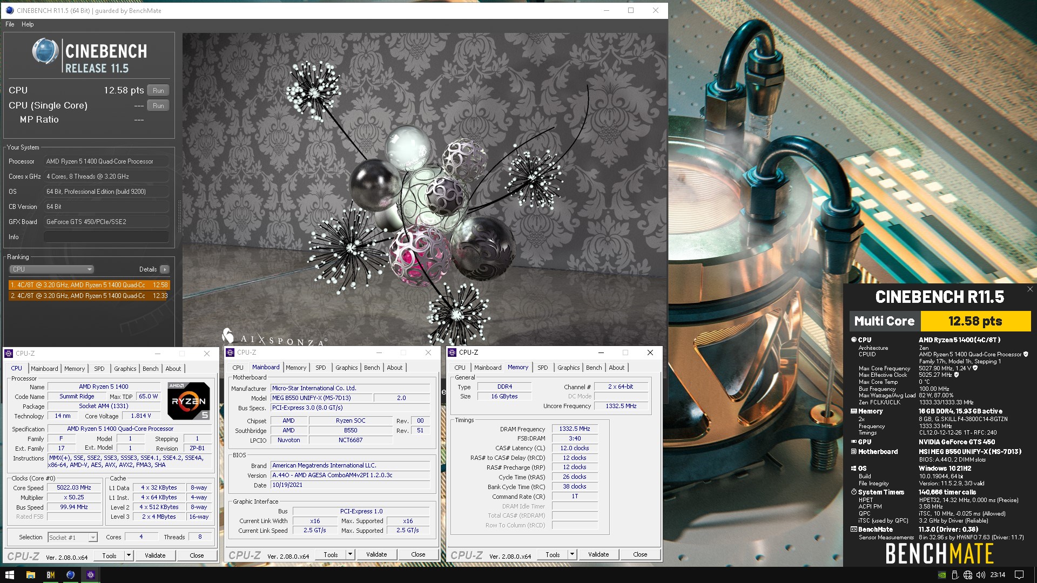Open ranking Details with the arrow button
The height and width of the screenshot is (583, 1037).
[165, 269]
